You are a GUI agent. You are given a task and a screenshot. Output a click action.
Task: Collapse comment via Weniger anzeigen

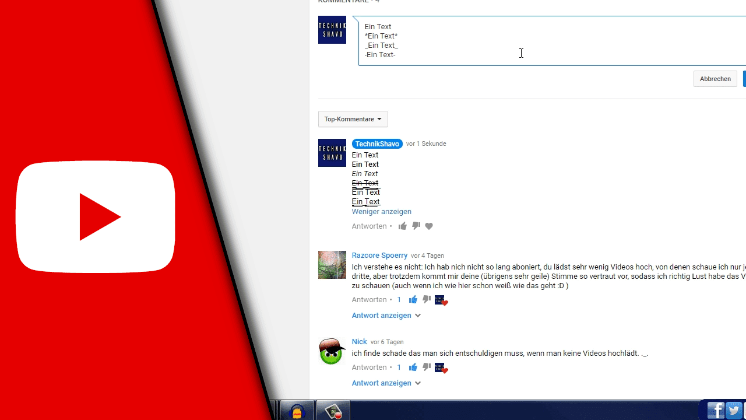(x=382, y=212)
